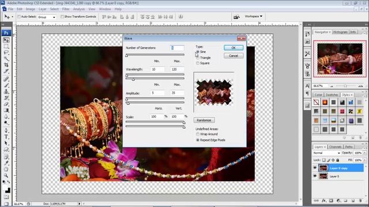Select the Hand tool
This screenshot has height=207, width=369.
click(x=6, y=169)
